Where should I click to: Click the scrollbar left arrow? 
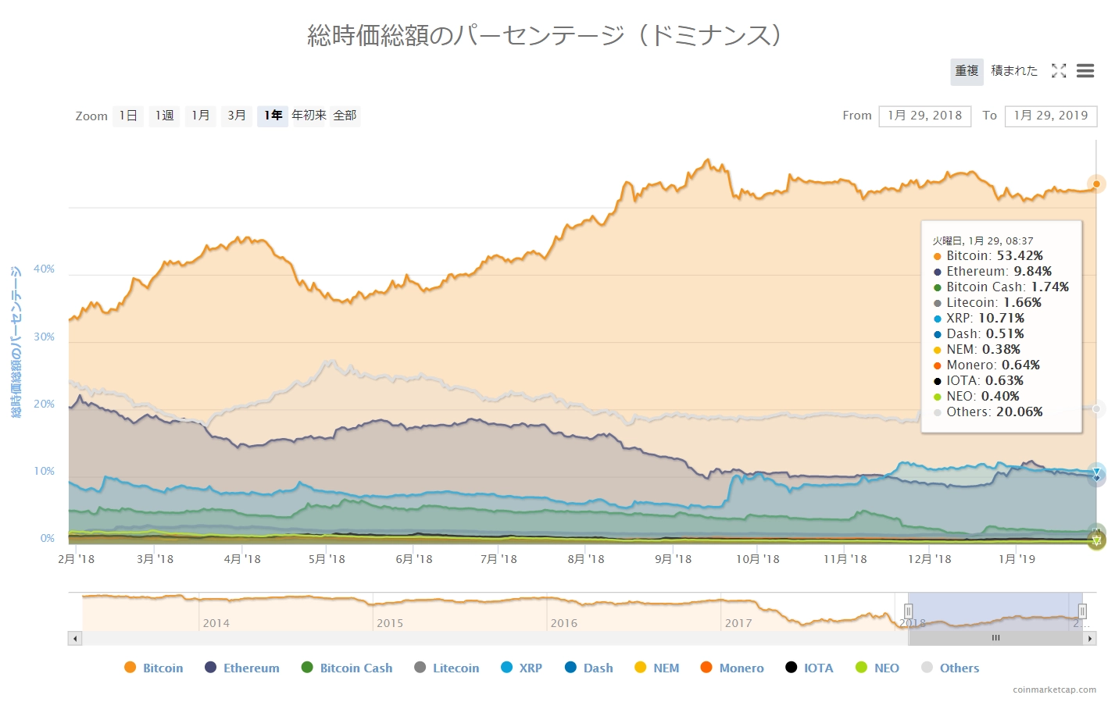(75, 638)
